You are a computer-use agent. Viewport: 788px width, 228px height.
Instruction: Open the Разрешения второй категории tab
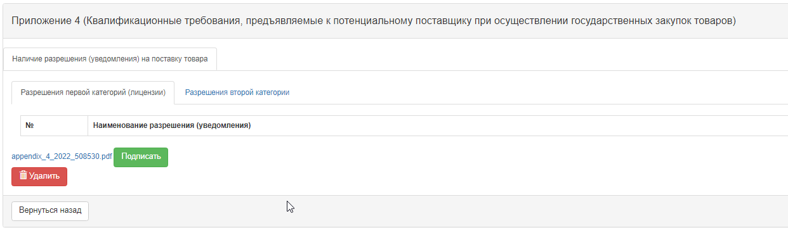[237, 92]
